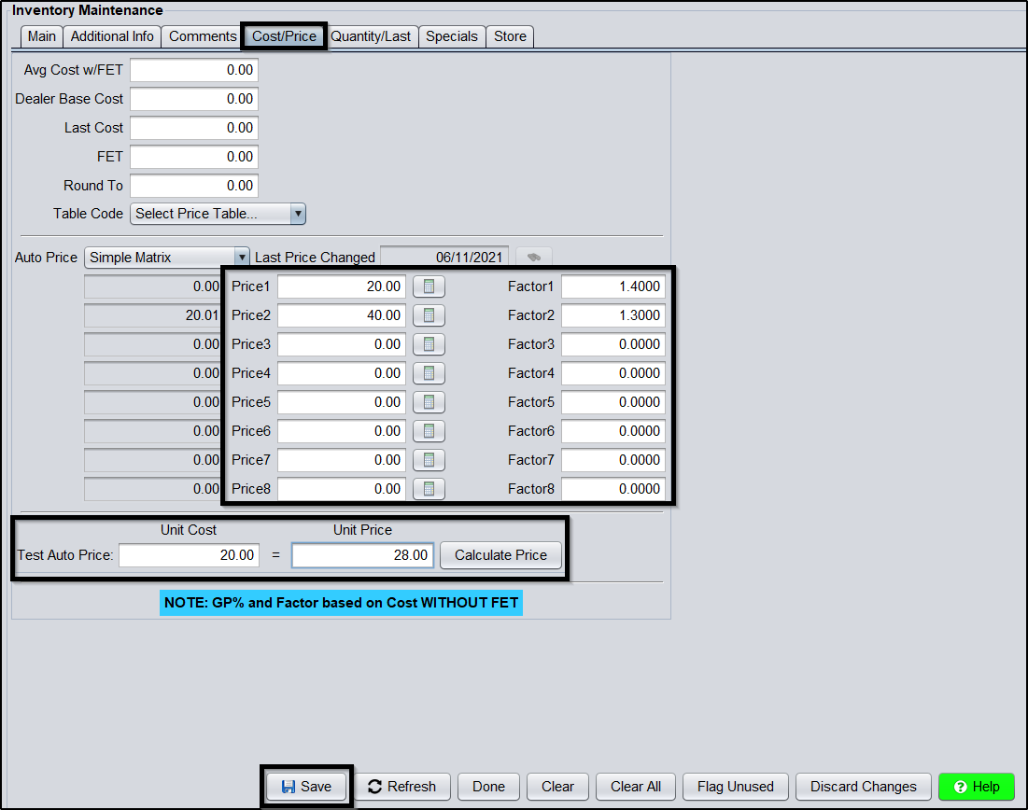
Task: Click the Price6 value field
Action: (342, 430)
